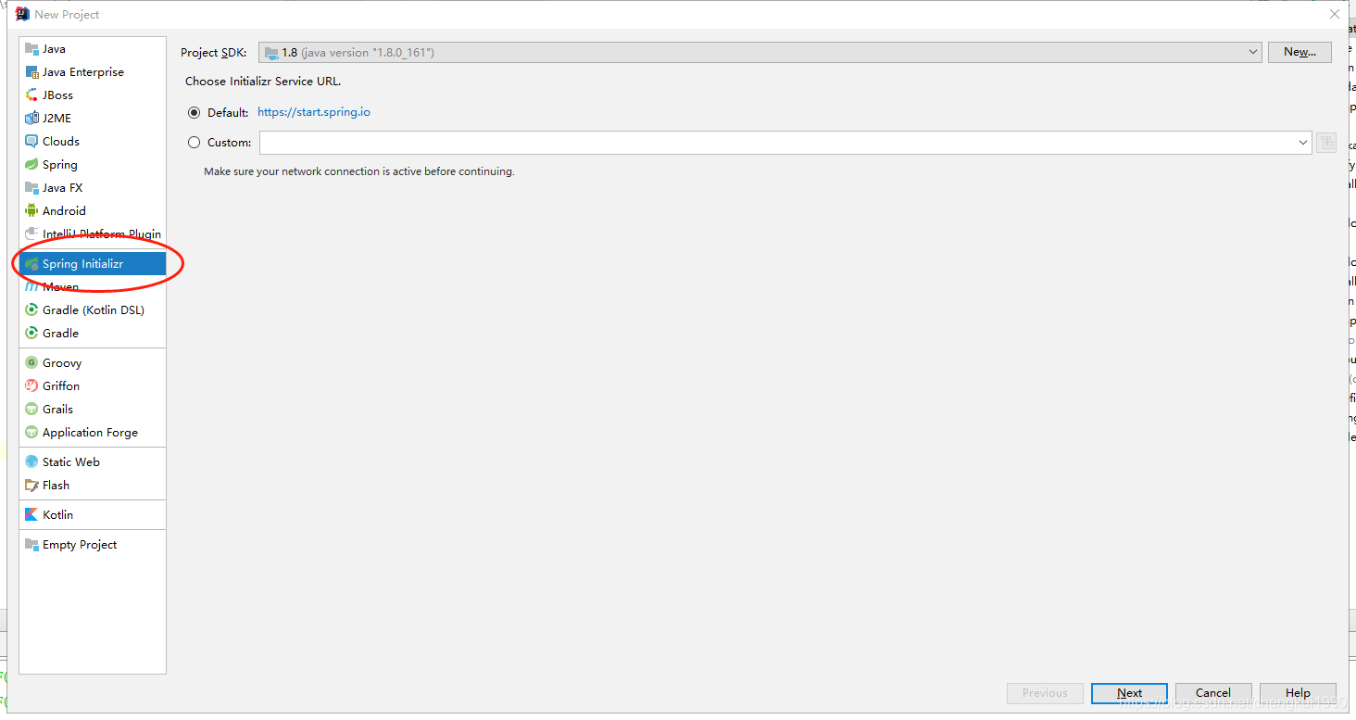1356x720 pixels.
Task: Click the JBoss icon
Action: coord(31,95)
